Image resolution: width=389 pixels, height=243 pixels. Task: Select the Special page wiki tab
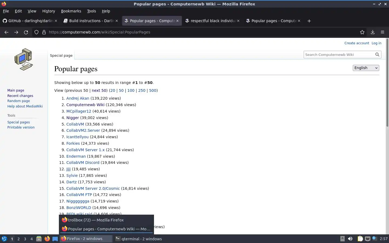[61, 55]
